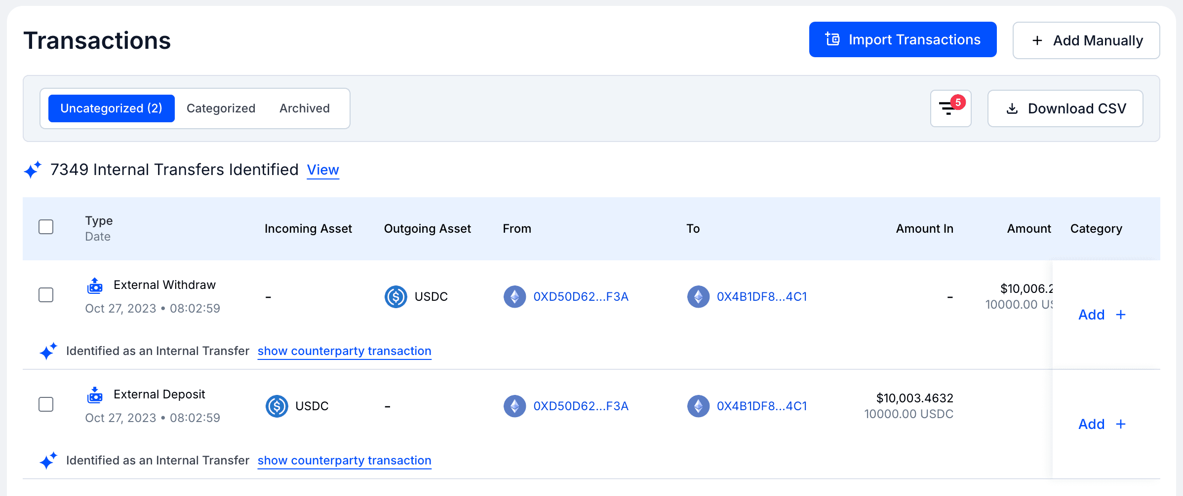The image size is (1183, 496).
Task: Open the filters panel icon with badge
Action: click(x=949, y=108)
